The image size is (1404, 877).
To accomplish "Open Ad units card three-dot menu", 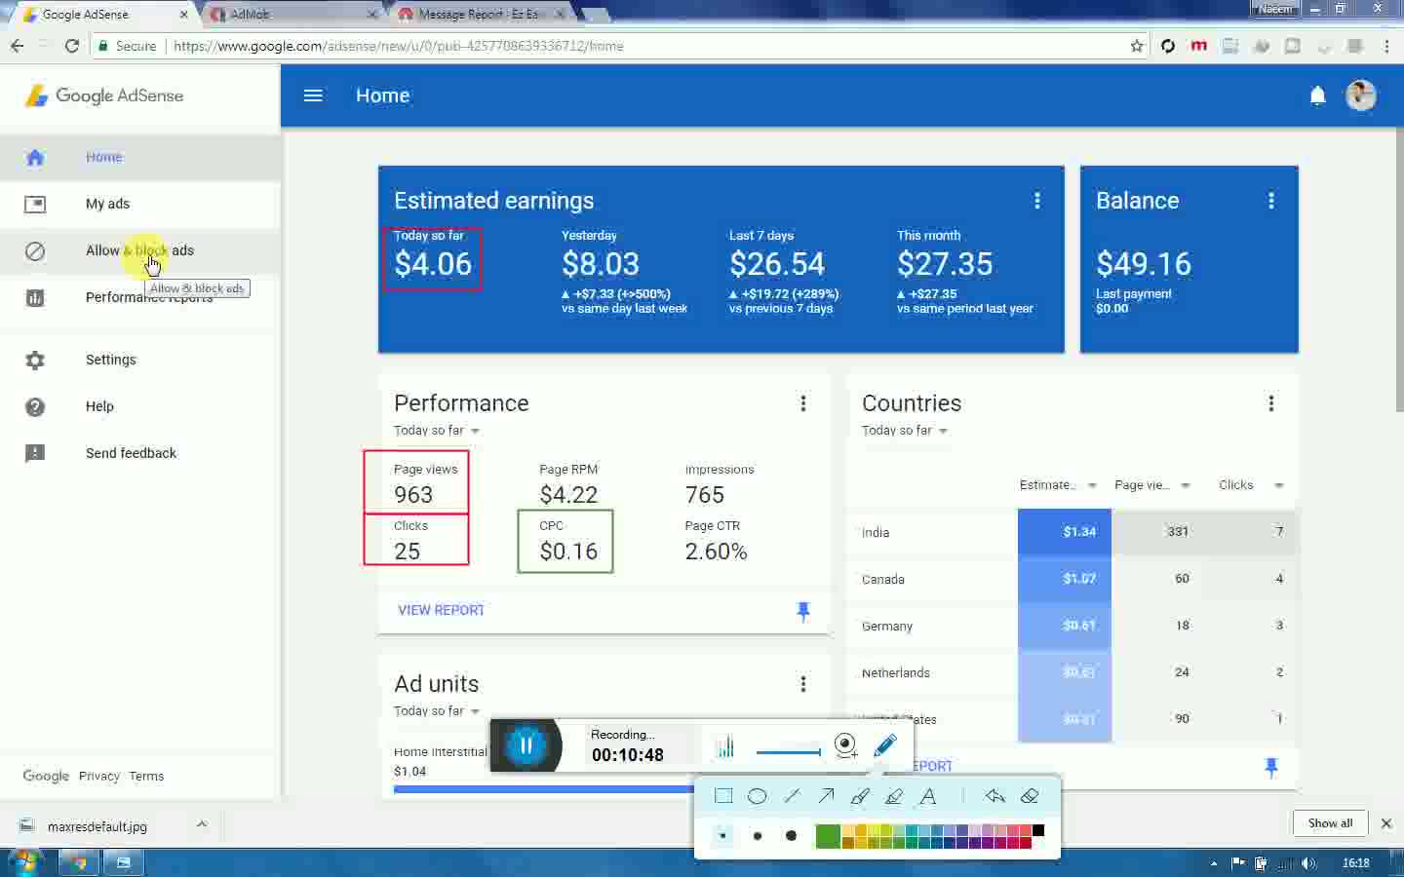I will click(803, 684).
